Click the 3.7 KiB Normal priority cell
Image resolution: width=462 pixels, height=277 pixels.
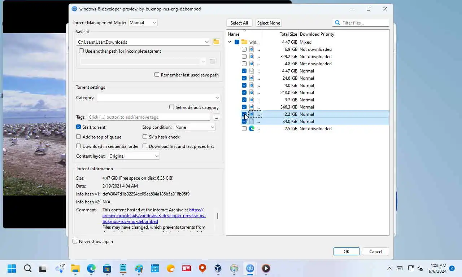click(306, 100)
